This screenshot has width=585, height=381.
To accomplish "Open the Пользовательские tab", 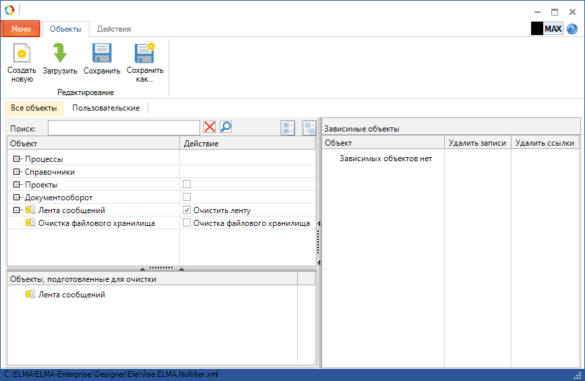I will (106, 108).
